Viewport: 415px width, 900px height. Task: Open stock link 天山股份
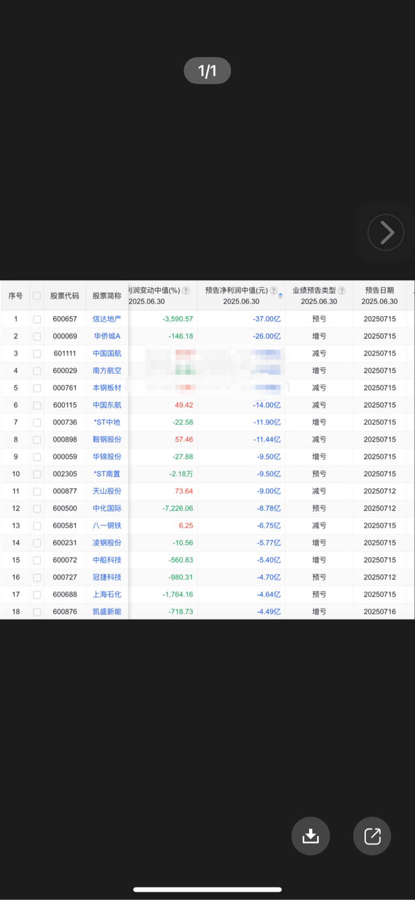[x=107, y=491]
